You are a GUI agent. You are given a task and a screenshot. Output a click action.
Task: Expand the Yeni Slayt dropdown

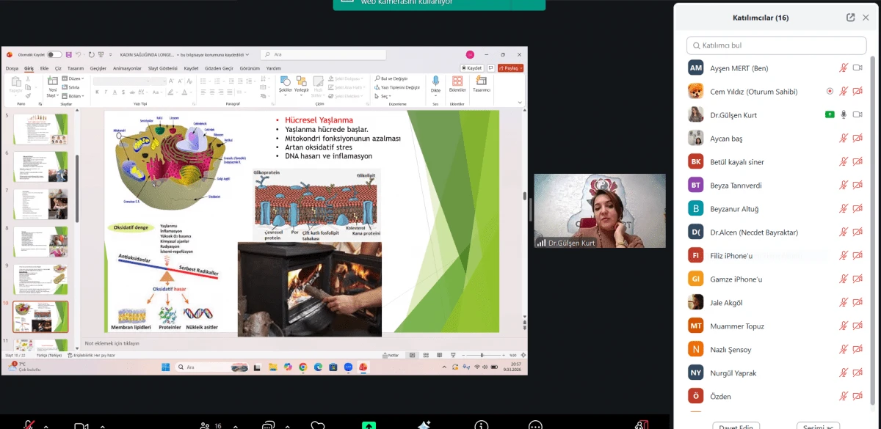pyautogui.click(x=52, y=95)
